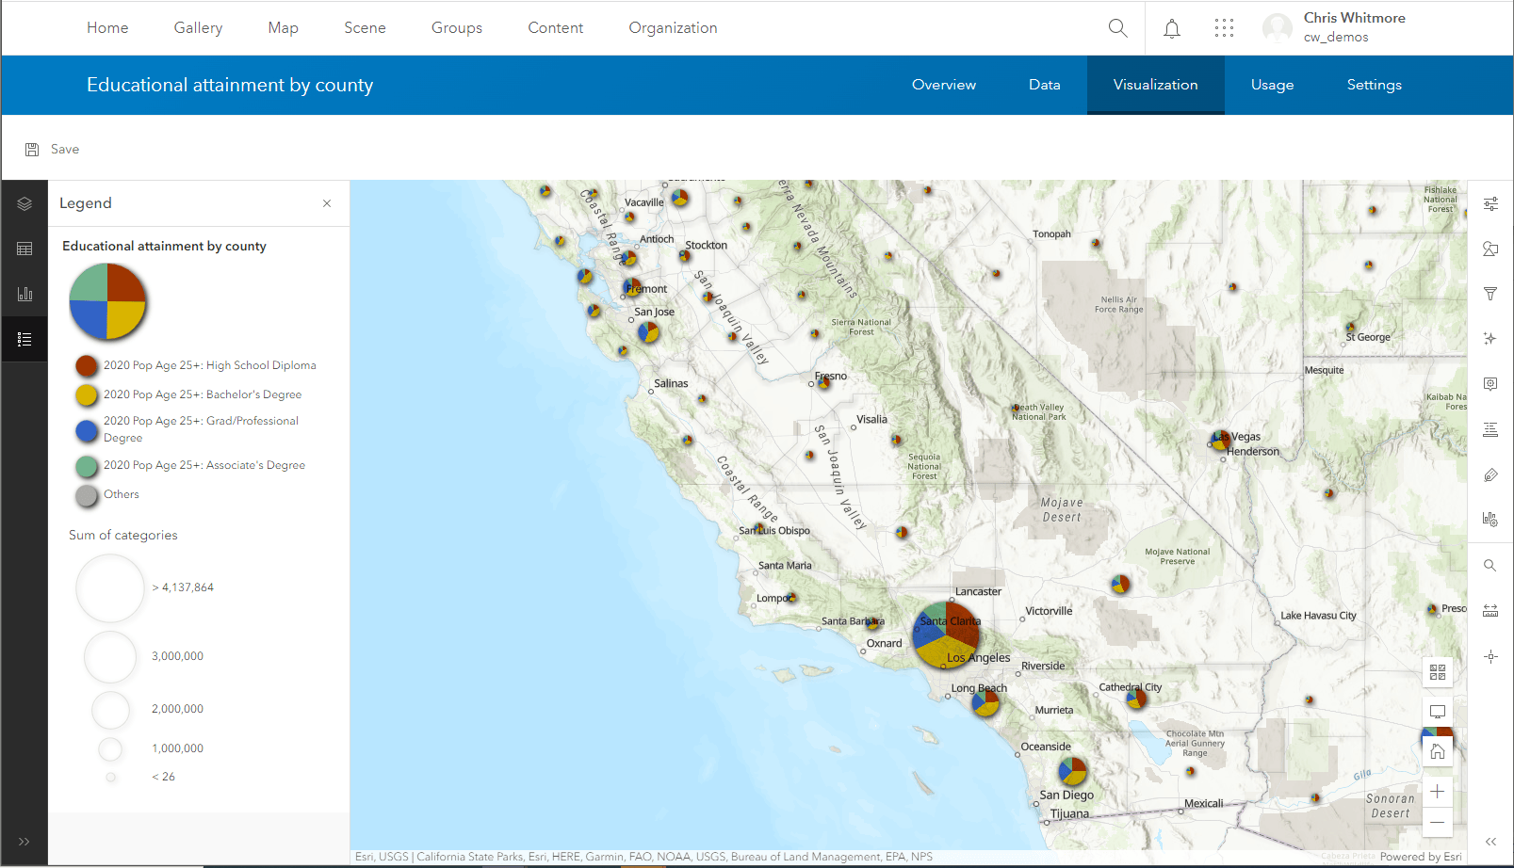
Task: Open the Labels panel
Action: point(1490,429)
